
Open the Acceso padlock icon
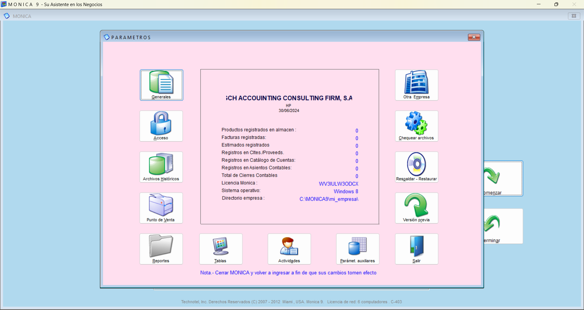click(x=161, y=126)
